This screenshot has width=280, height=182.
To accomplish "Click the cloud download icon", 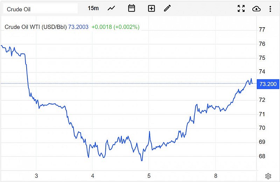I will click(x=256, y=9).
